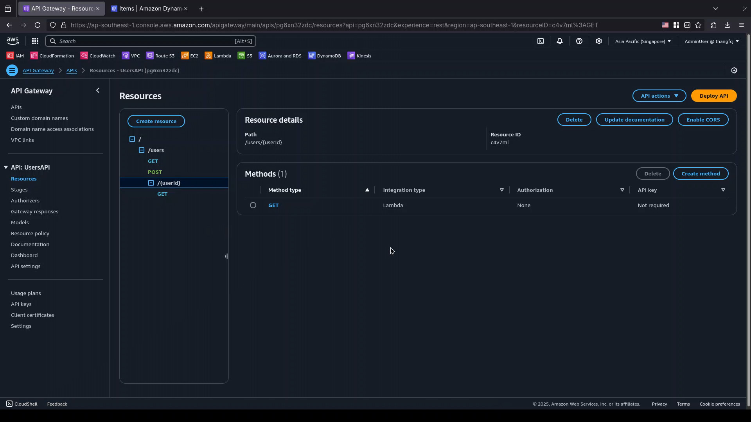Reload the browser page
This screenshot has height=422, width=751.
(x=38, y=25)
